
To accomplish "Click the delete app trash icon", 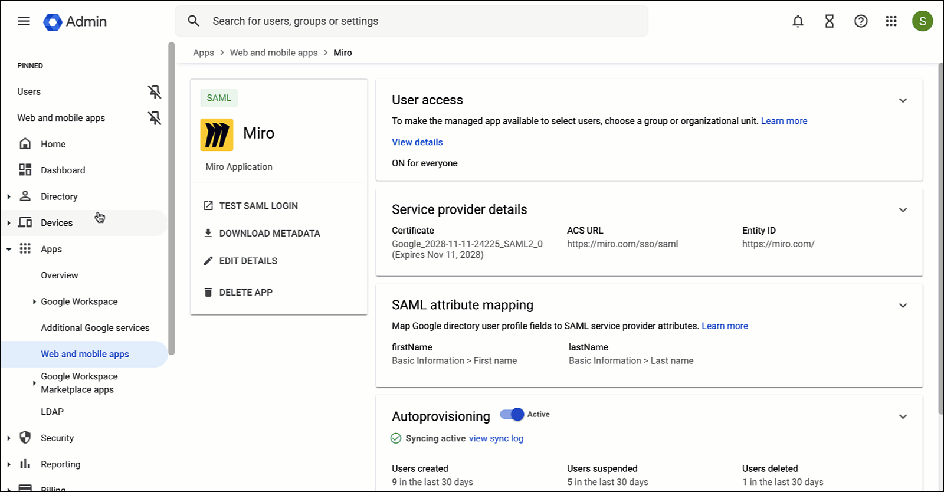I will (x=208, y=292).
